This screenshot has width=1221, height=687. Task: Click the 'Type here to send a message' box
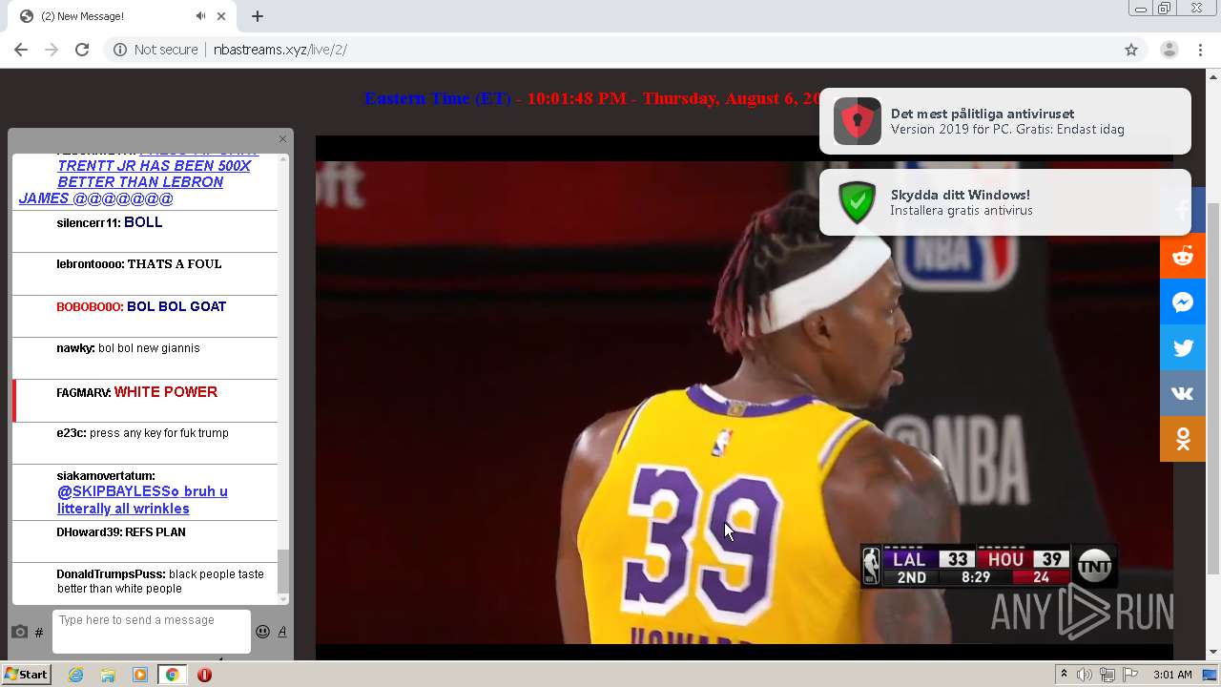pyautogui.click(x=152, y=632)
